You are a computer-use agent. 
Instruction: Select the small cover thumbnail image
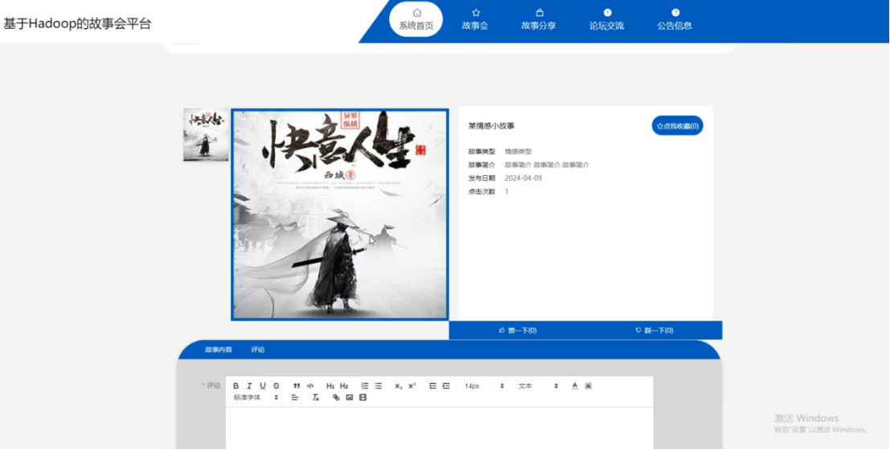[x=206, y=134]
